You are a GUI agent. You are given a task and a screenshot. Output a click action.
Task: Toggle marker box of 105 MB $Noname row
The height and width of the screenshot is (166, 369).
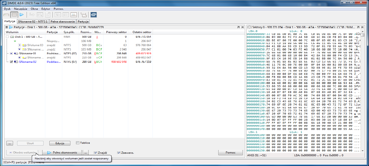pyautogui.click(x=19, y=49)
